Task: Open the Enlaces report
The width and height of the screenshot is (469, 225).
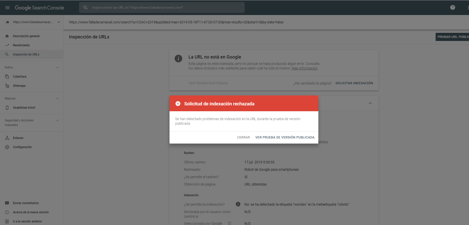Action: tap(32, 138)
